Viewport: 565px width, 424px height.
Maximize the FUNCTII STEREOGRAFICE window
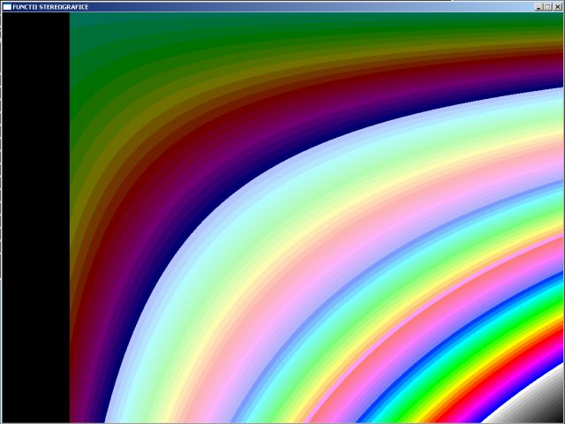547,7
